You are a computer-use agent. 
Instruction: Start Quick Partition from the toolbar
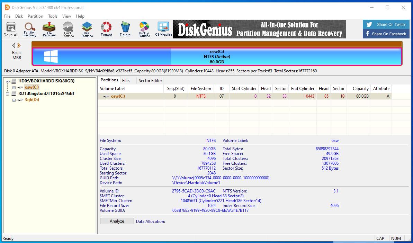click(x=68, y=29)
